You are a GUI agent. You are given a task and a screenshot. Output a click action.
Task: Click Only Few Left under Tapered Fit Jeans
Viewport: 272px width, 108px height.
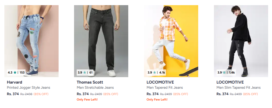point(157,100)
